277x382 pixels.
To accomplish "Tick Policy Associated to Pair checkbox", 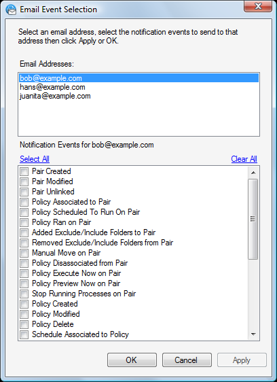I will point(24,202).
